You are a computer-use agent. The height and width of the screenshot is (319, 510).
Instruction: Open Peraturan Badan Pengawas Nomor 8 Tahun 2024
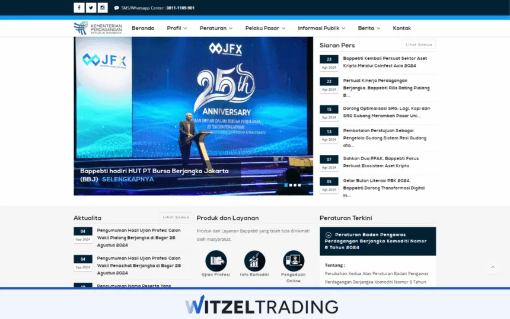(x=378, y=241)
